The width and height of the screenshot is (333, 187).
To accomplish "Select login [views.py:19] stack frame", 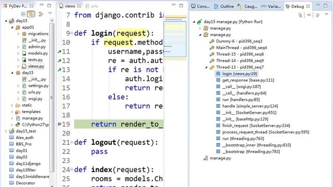I will pyautogui.click(x=239, y=74).
